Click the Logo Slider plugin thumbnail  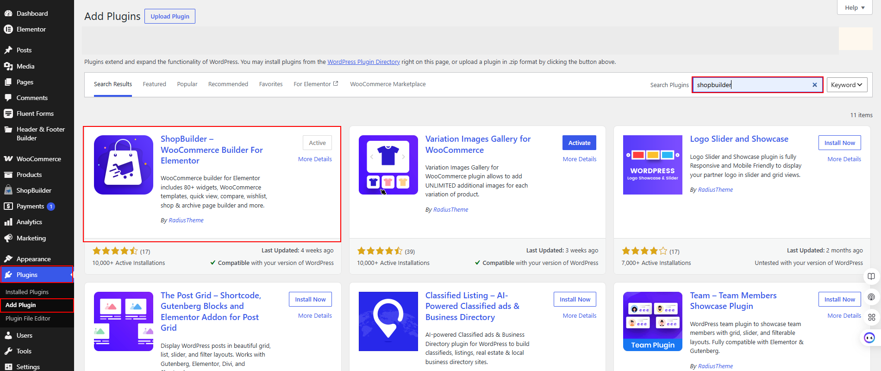pos(653,165)
